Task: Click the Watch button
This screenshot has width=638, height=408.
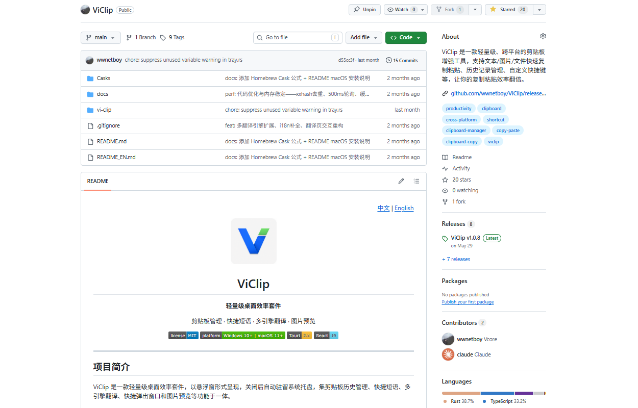Action: pos(402,10)
